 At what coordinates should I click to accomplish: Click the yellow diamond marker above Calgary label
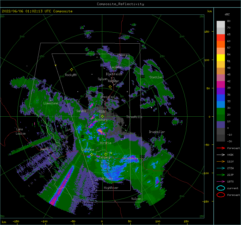point(106,154)
